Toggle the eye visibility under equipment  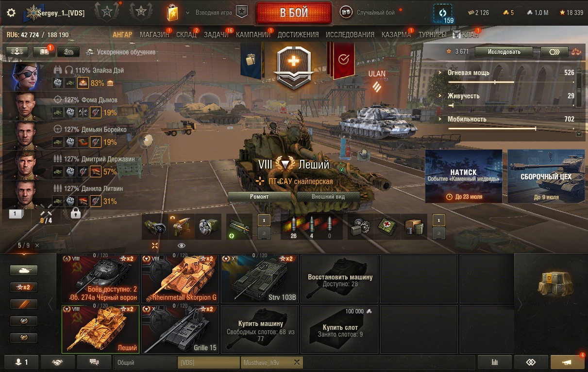click(x=181, y=246)
